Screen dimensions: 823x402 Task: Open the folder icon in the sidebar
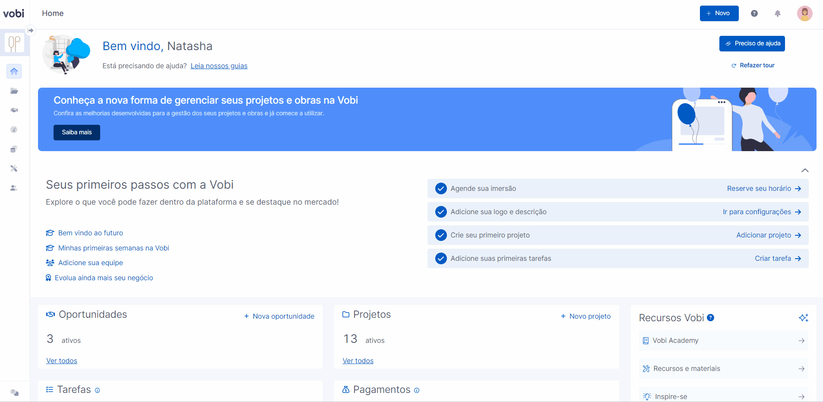click(14, 91)
